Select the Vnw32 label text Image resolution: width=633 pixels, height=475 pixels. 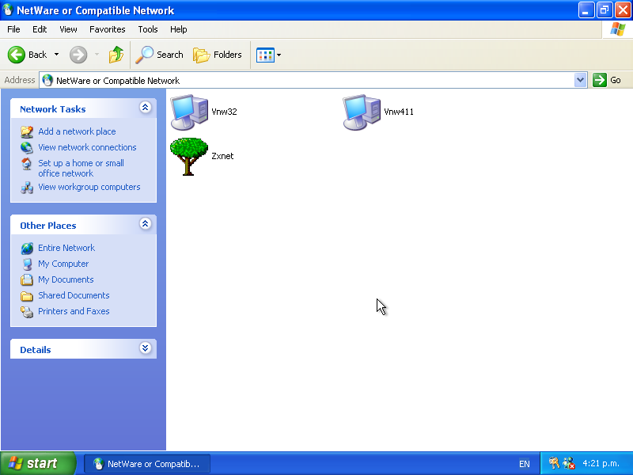pyautogui.click(x=224, y=112)
